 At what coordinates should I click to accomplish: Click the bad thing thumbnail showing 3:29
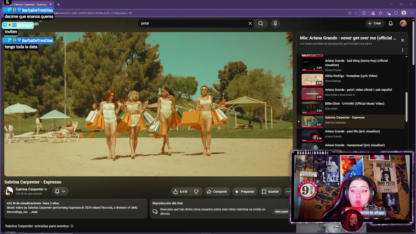312,65
